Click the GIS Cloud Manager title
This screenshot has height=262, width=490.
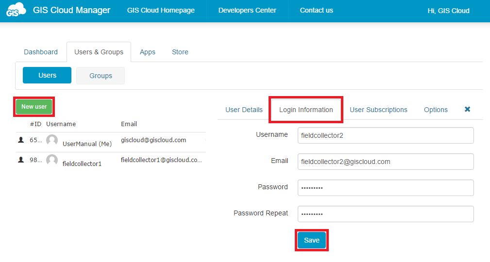pos(71,10)
